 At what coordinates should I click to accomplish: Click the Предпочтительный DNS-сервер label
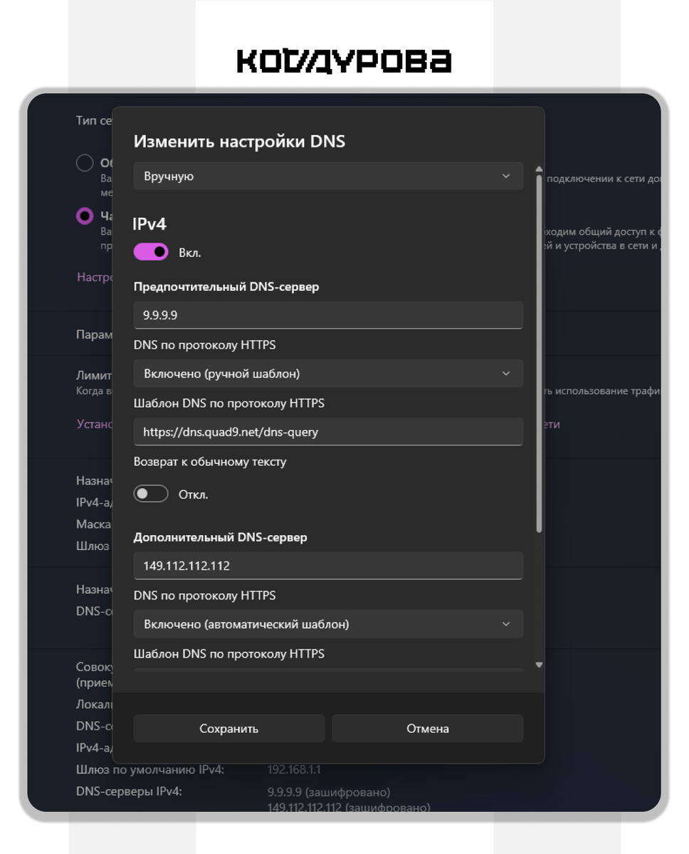226,287
